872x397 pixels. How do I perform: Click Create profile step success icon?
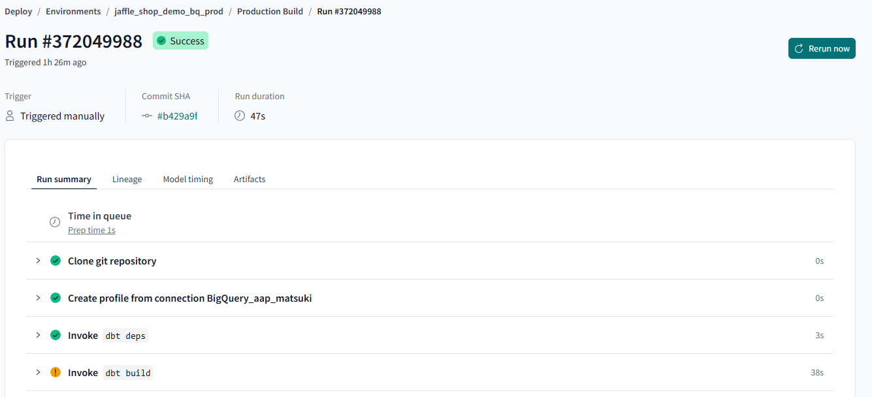click(x=56, y=298)
